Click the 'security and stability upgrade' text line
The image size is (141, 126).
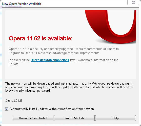coord(64,49)
